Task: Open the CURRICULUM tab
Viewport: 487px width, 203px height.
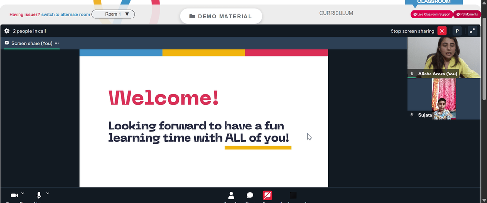Action: tap(336, 13)
